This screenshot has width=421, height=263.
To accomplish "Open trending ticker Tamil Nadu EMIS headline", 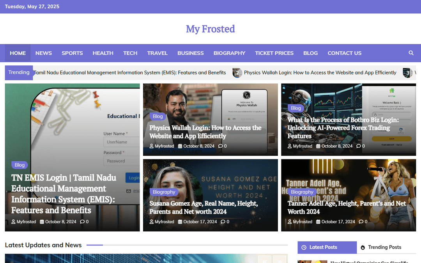I will coord(130,73).
